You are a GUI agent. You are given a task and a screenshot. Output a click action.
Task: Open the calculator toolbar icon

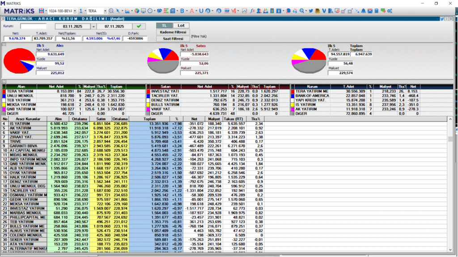click(377, 11)
